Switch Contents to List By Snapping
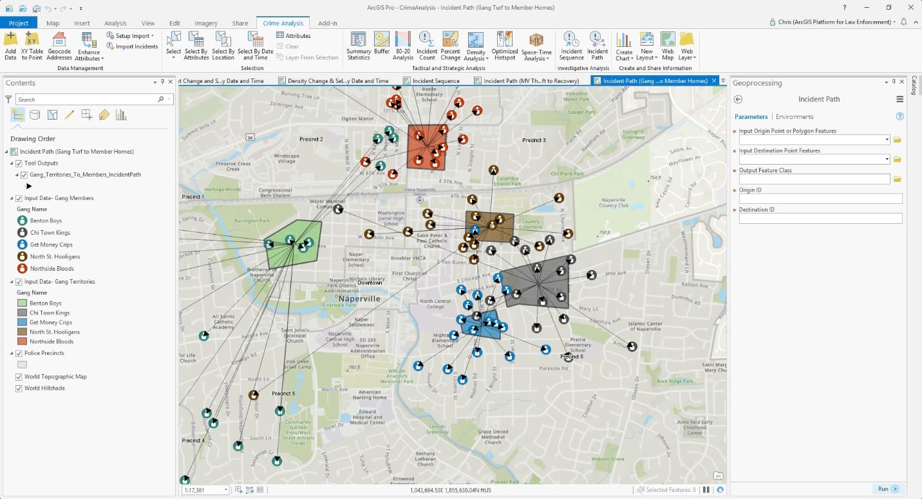The image size is (922, 499). [86, 114]
